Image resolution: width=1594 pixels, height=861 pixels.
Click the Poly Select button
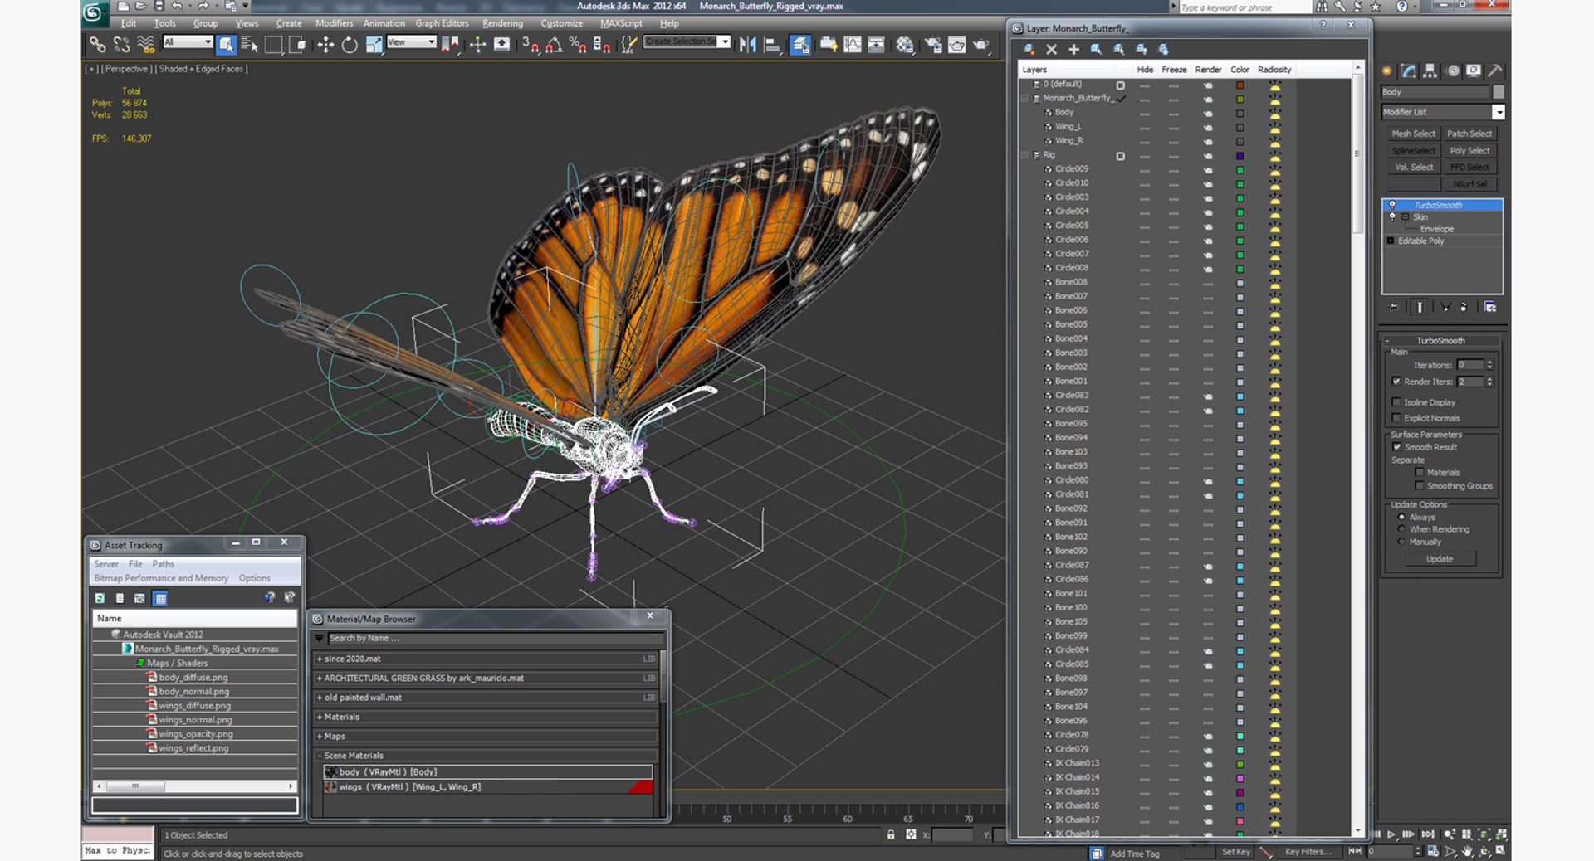coord(1469,151)
